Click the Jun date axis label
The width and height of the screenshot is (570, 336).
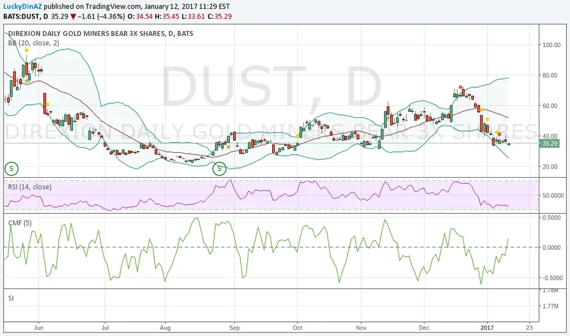39,327
